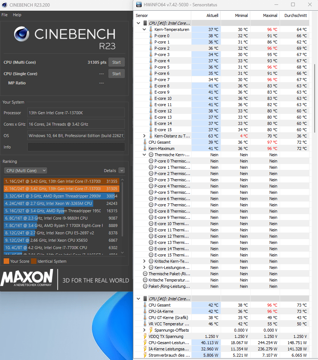Click the circle icon of E-core 9 Thermisc... row
Image resolution: width=318 pixels, height=360 pixels.
[151, 217]
